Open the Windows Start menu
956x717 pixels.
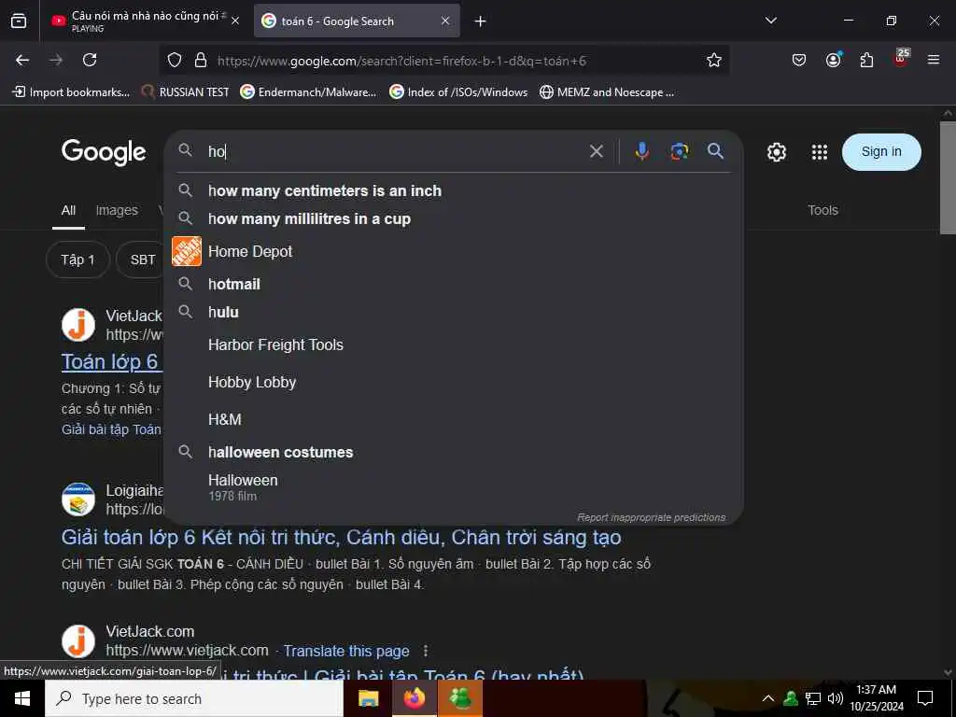tap(22, 698)
